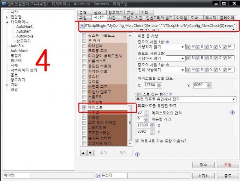Viewport: 240px width, 181px height.
Task: Check the 어배던 checkbox
Action: pyautogui.click(x=84, y=118)
